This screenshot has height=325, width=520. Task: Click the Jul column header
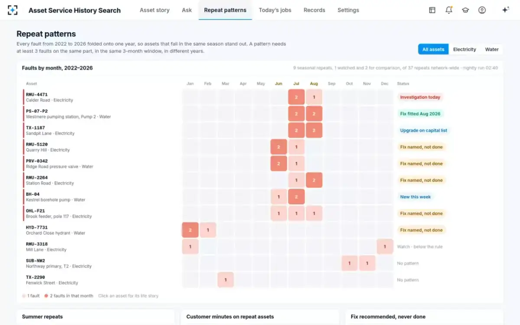click(296, 84)
